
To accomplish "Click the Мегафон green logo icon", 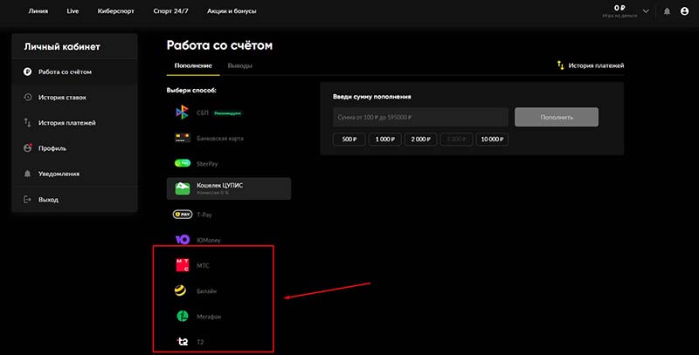I will (183, 317).
